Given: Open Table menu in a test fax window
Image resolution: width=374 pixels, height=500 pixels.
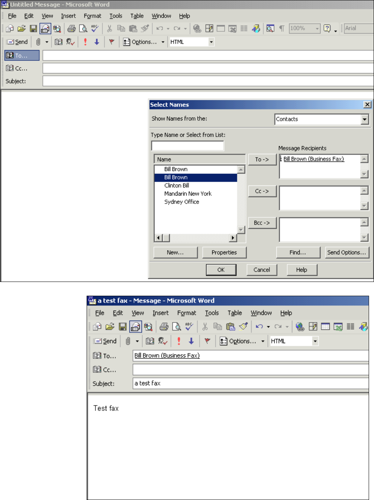Looking at the screenshot, I should click(x=235, y=313).
